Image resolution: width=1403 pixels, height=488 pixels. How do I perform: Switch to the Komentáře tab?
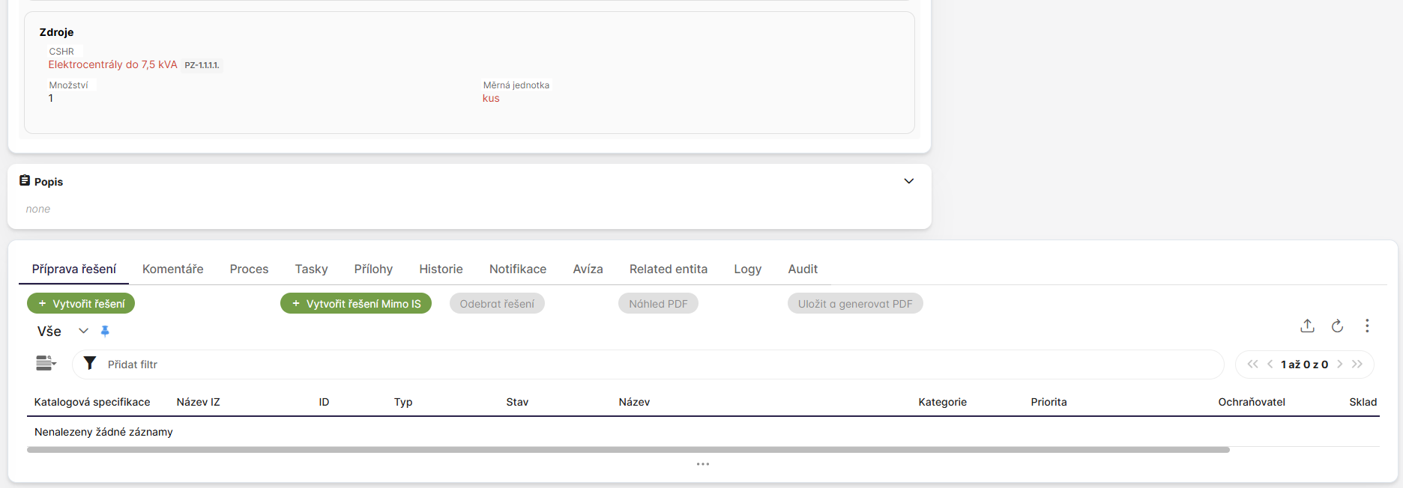(172, 269)
